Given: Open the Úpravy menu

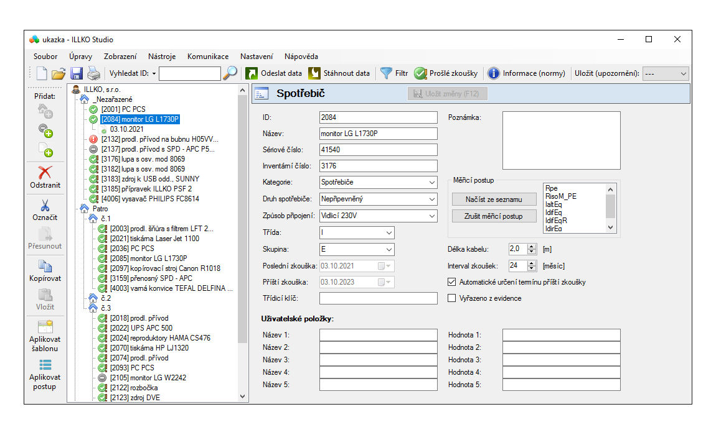Looking at the screenshot, I should (x=80, y=57).
